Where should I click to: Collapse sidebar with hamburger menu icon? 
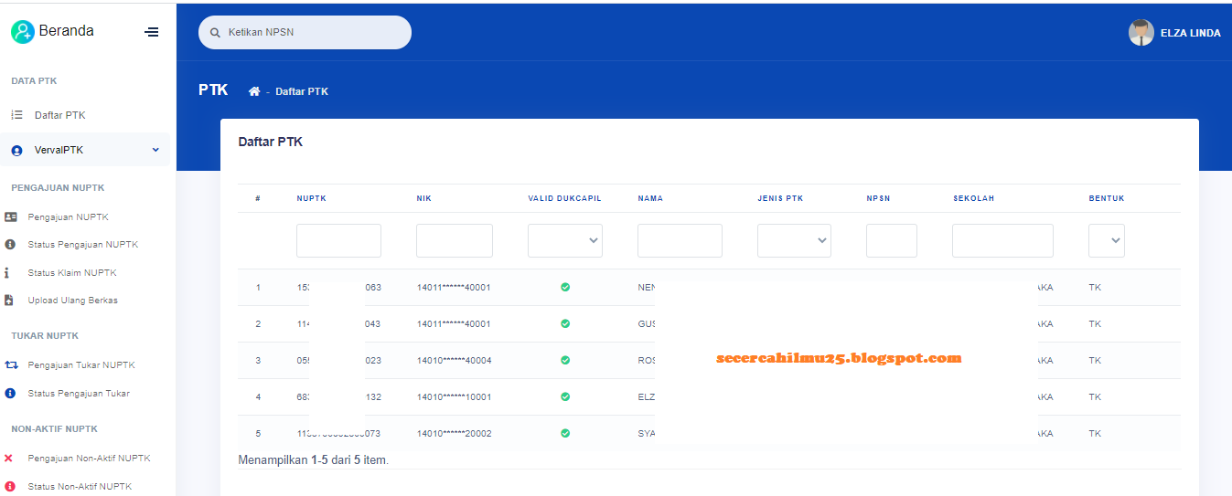pyautogui.click(x=152, y=32)
